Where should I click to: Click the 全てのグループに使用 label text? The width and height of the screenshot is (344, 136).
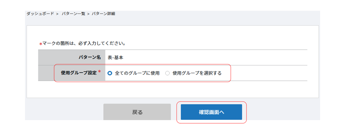(137, 73)
